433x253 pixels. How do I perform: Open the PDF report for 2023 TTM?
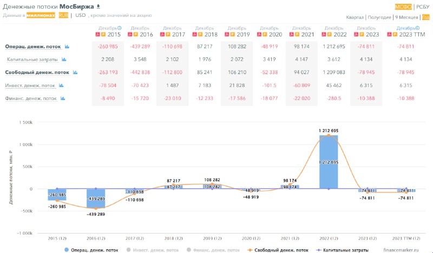pyautogui.click(x=389, y=35)
